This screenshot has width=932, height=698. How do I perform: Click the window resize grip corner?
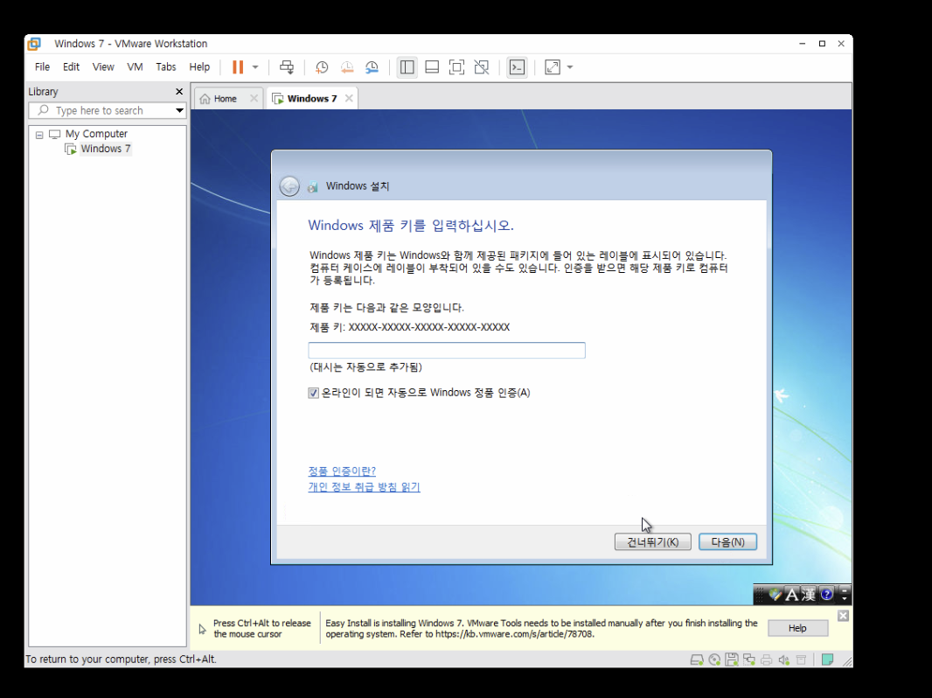point(847,661)
